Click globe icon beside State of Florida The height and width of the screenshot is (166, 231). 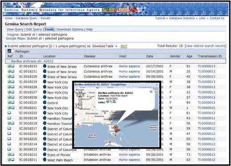coord(44,154)
